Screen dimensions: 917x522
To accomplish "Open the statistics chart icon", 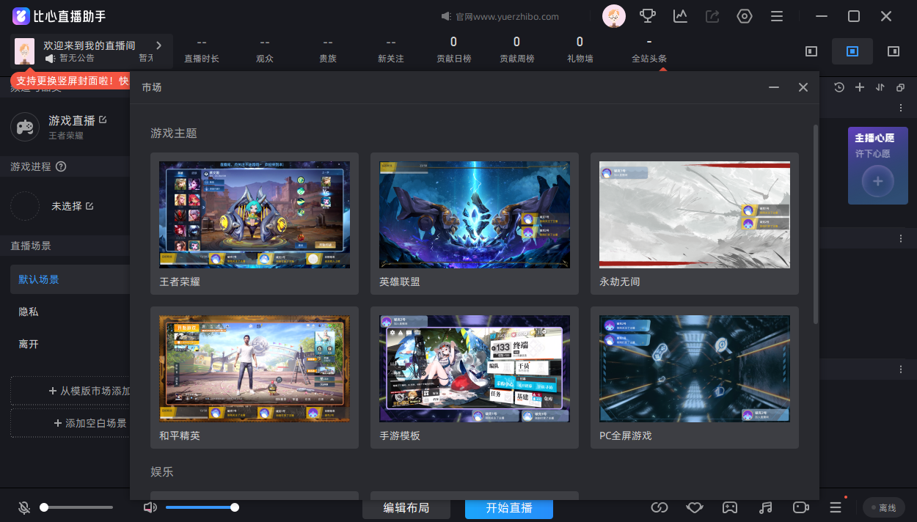I will [x=680, y=16].
